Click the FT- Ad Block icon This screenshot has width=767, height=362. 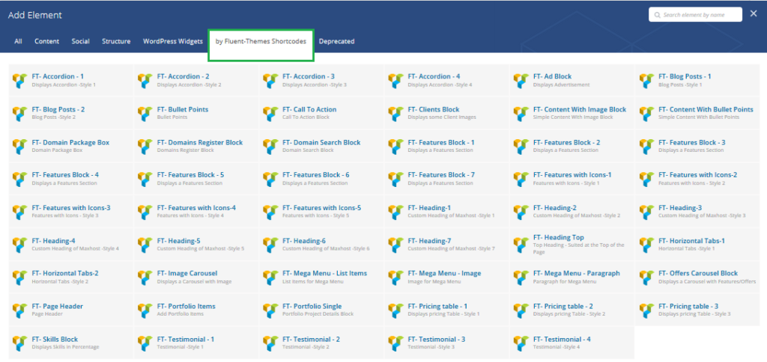521,80
